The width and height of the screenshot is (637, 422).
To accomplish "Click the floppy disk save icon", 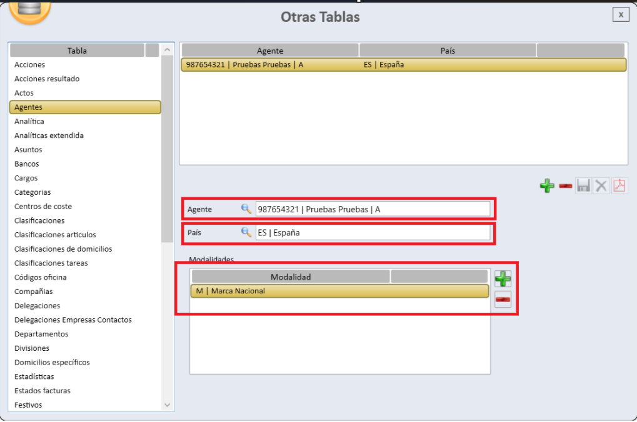I will click(x=583, y=186).
